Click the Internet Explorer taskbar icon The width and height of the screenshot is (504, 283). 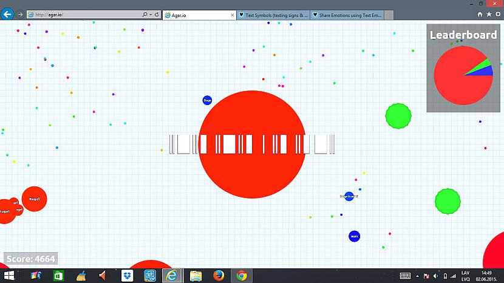tap(172, 276)
